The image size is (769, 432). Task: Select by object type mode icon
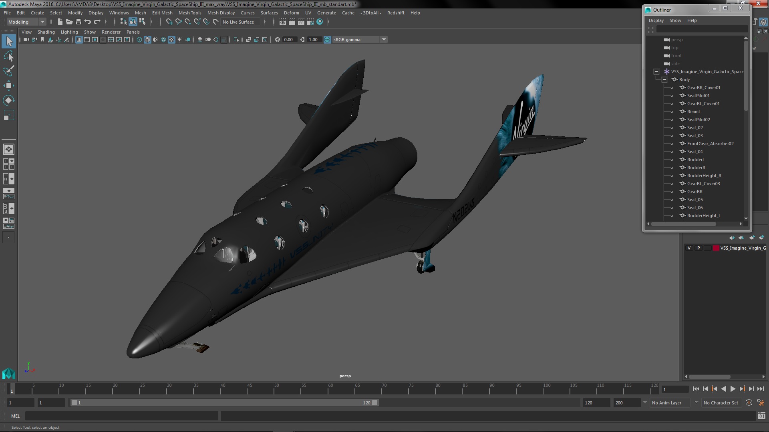tap(133, 22)
